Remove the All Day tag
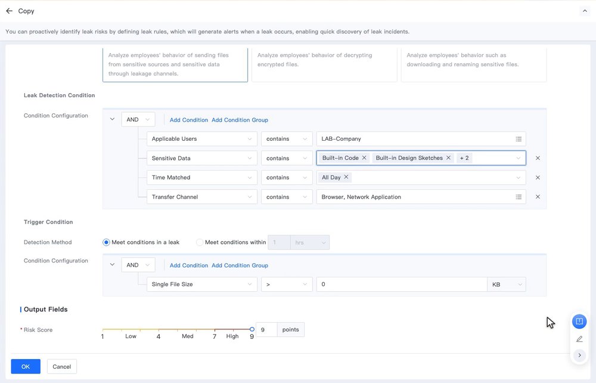The image size is (596, 383). pos(346,177)
